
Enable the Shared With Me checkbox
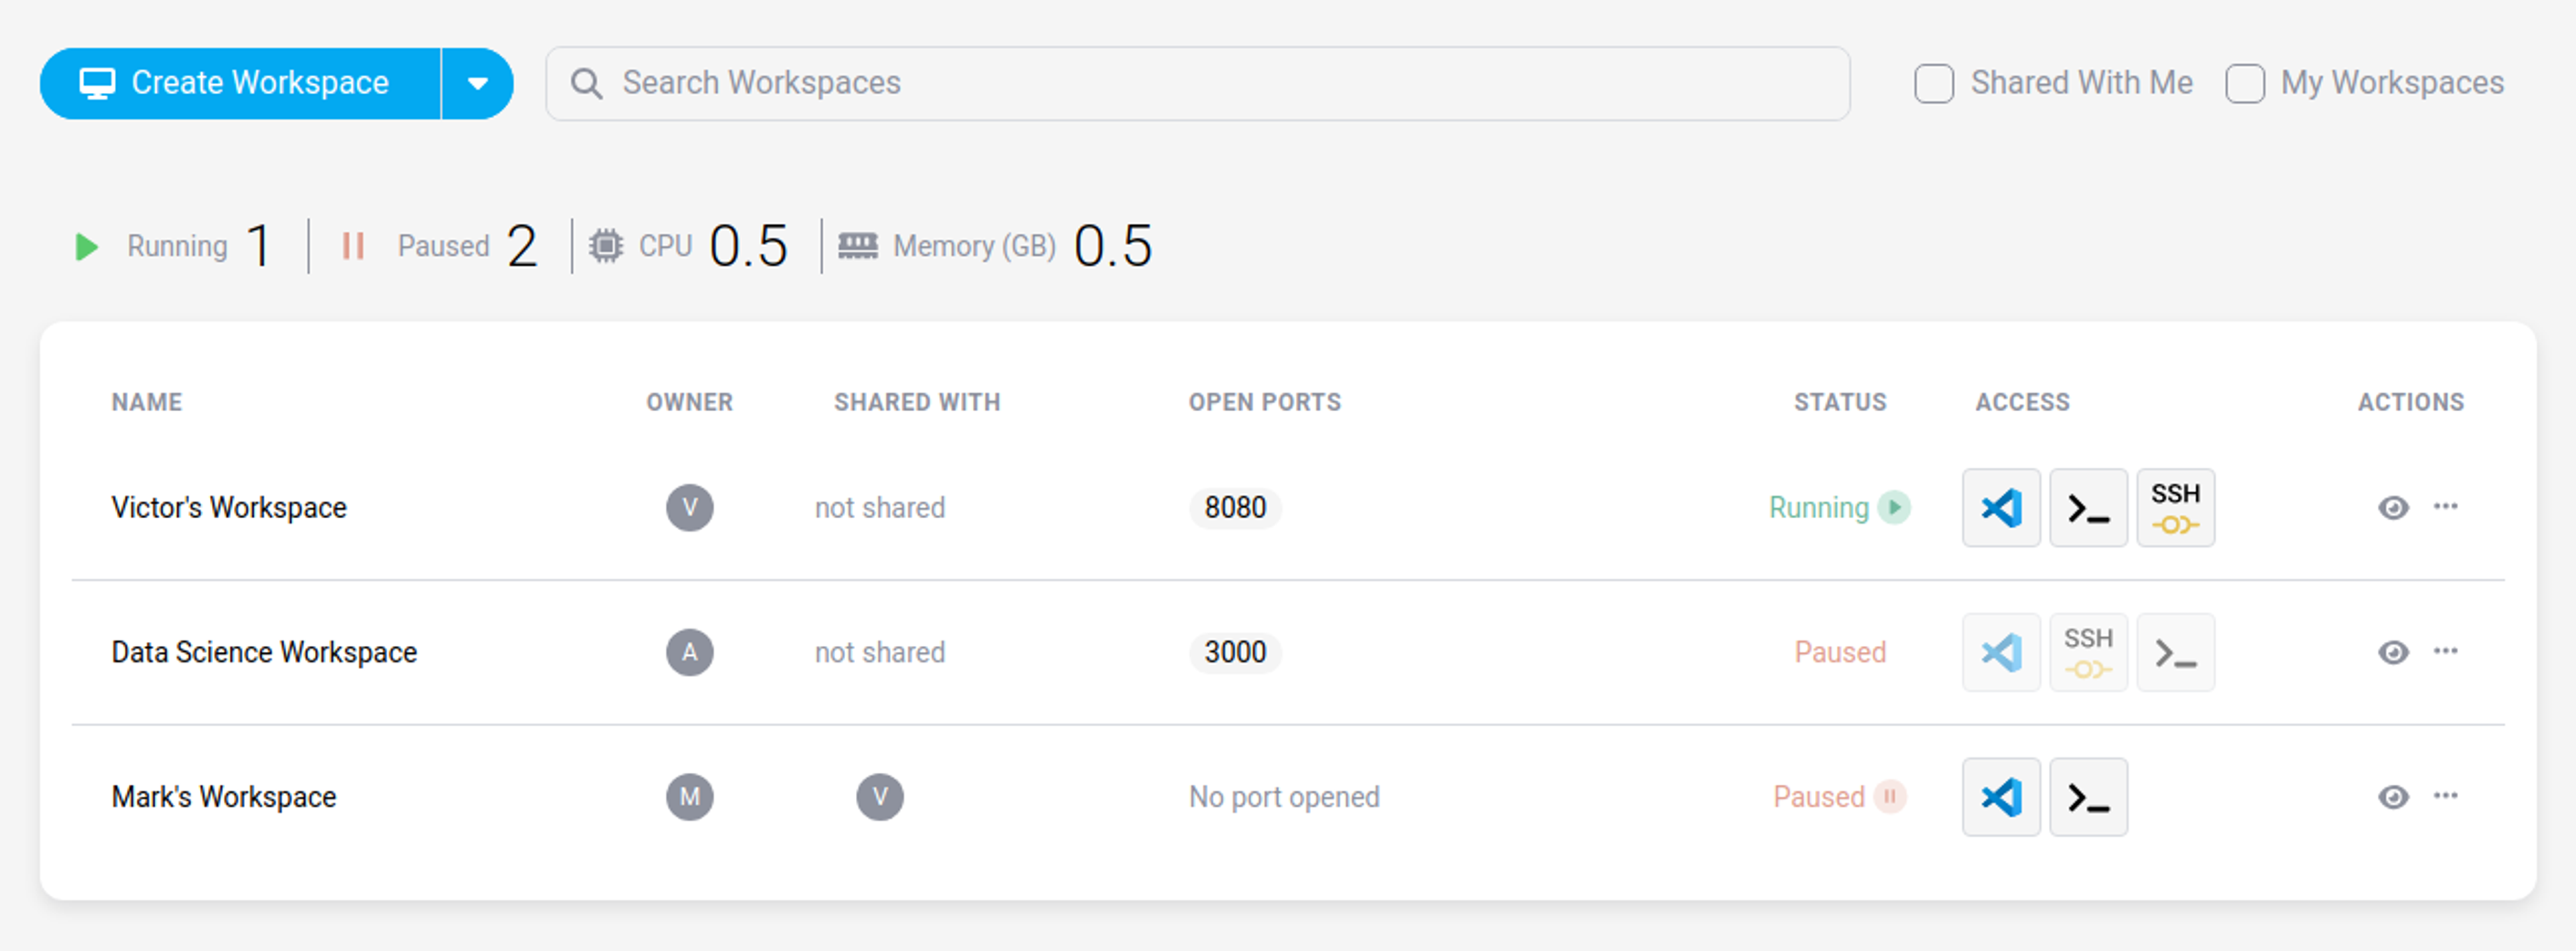1934,83
